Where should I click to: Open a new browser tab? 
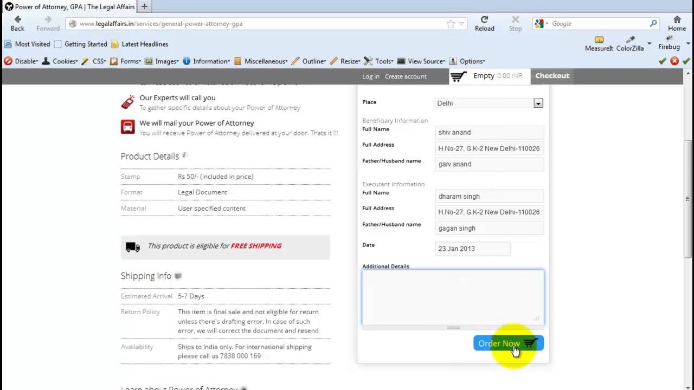[x=144, y=7]
